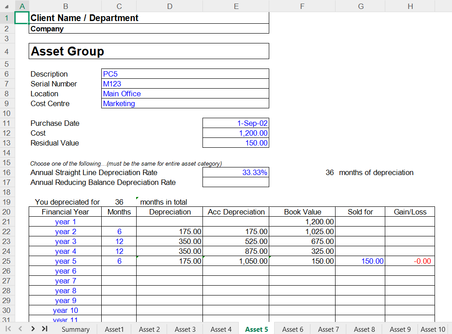The image size is (452, 334).
Task: Select row 1 header
Action: (7, 18)
